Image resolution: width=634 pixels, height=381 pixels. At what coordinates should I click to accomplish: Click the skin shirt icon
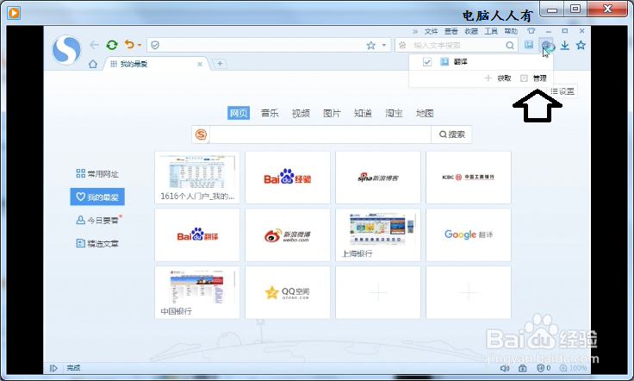click(531, 31)
